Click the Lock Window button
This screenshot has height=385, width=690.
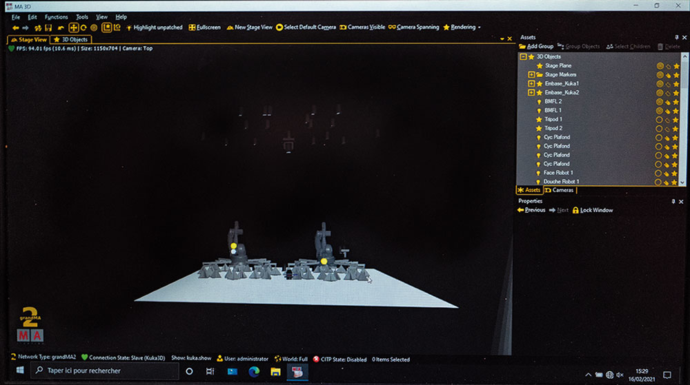tap(593, 210)
